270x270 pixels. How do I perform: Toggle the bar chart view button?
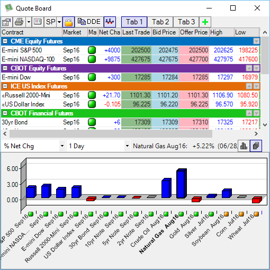[244, 146]
